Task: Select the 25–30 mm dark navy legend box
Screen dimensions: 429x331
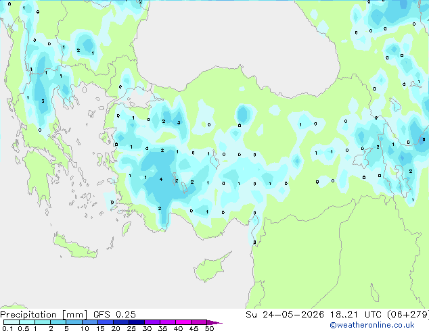Action: point(137,322)
